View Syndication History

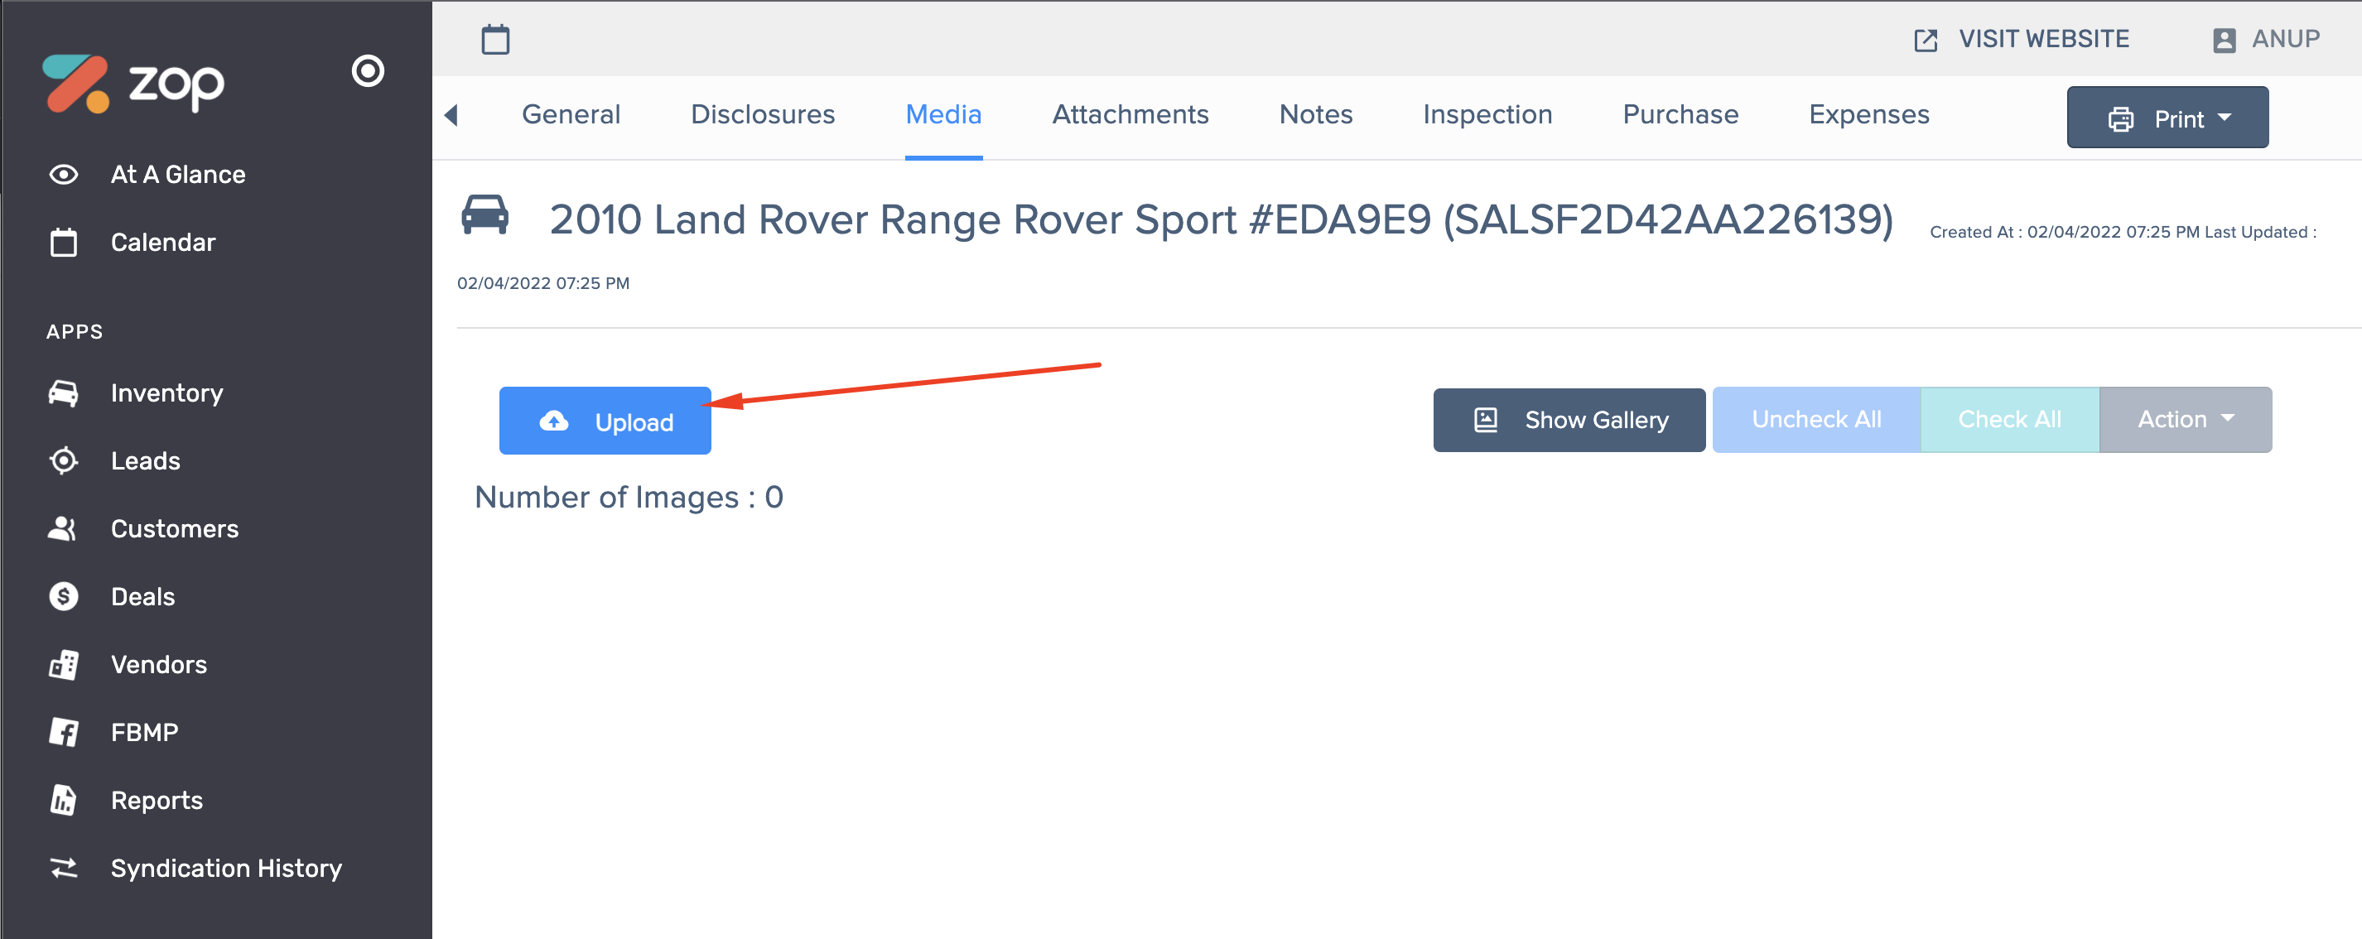[225, 868]
